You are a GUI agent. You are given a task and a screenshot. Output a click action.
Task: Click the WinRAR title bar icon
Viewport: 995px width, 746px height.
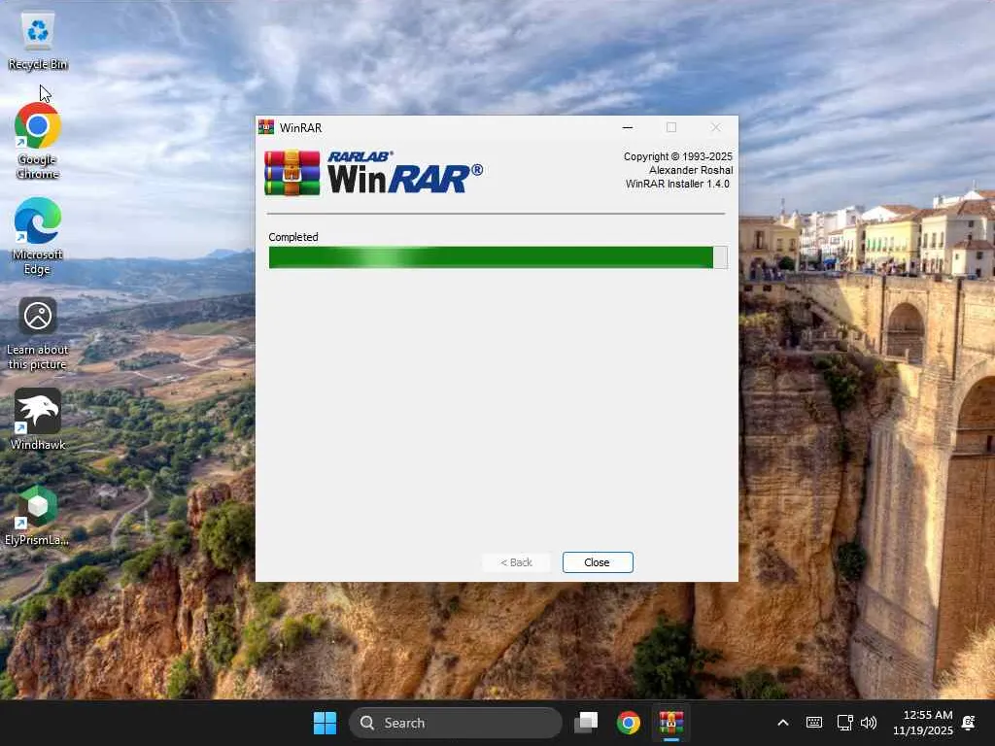click(266, 127)
